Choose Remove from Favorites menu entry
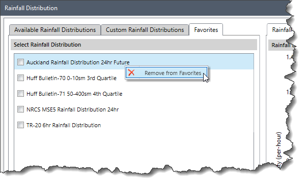 click(166, 72)
